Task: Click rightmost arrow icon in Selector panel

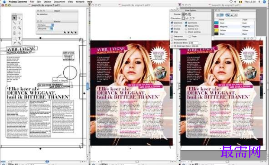Action: [x=75, y=32]
